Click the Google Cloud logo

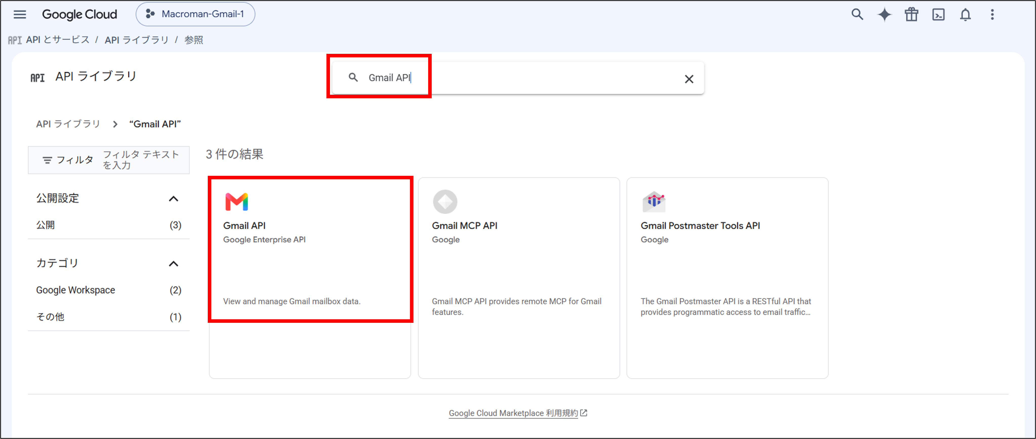[80, 14]
